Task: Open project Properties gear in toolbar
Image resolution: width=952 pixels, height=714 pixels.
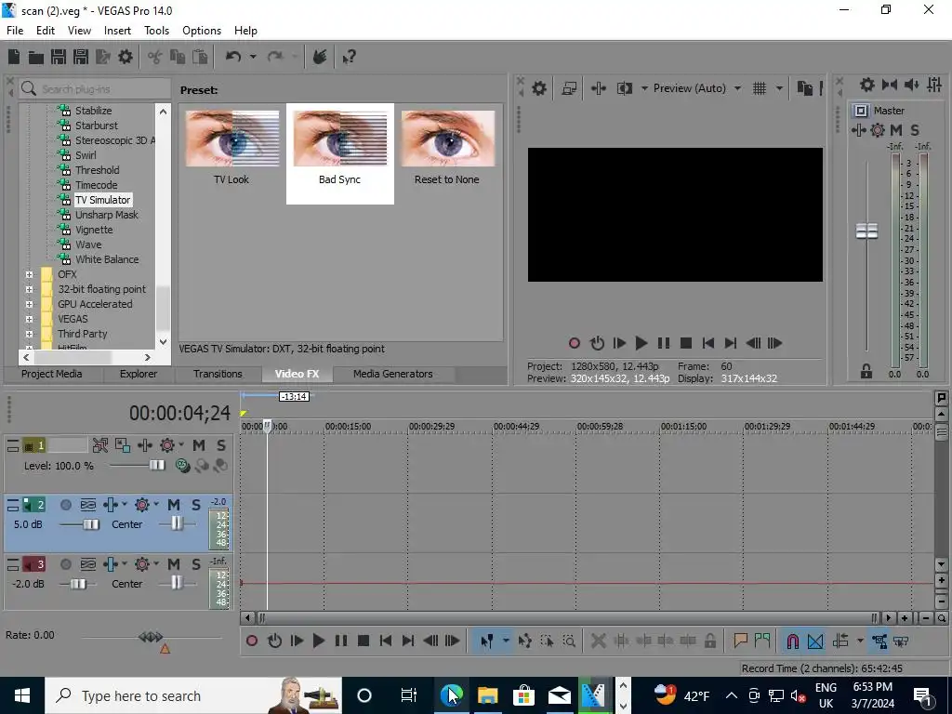Action: pos(126,57)
